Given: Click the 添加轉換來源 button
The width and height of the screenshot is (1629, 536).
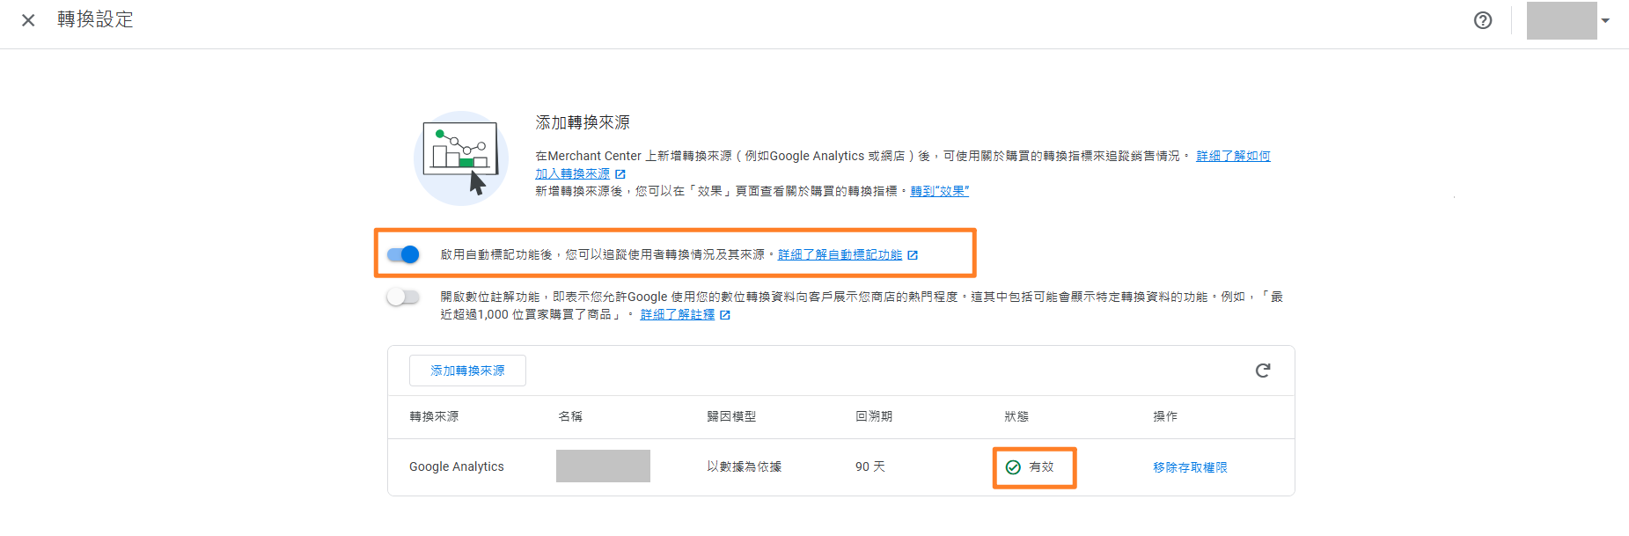Looking at the screenshot, I should (x=467, y=371).
